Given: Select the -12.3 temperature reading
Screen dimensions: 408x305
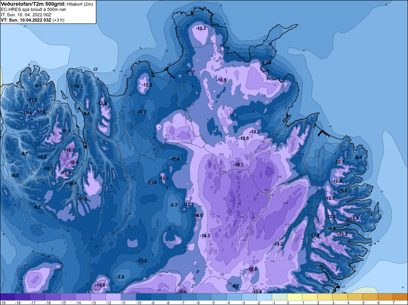Looking at the screenshot, I should (188, 204).
